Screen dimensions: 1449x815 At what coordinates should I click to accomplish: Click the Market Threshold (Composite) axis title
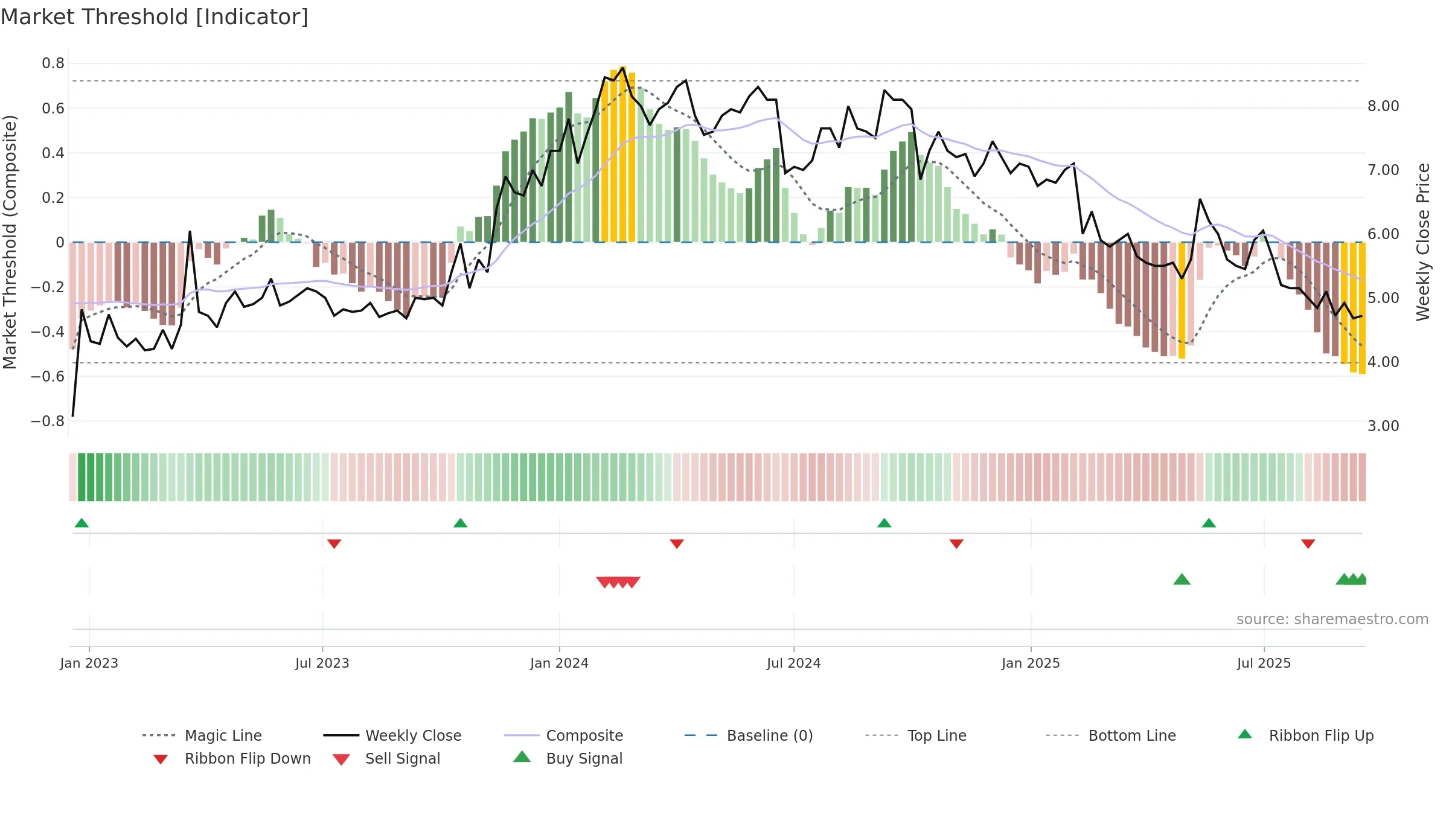[10, 242]
